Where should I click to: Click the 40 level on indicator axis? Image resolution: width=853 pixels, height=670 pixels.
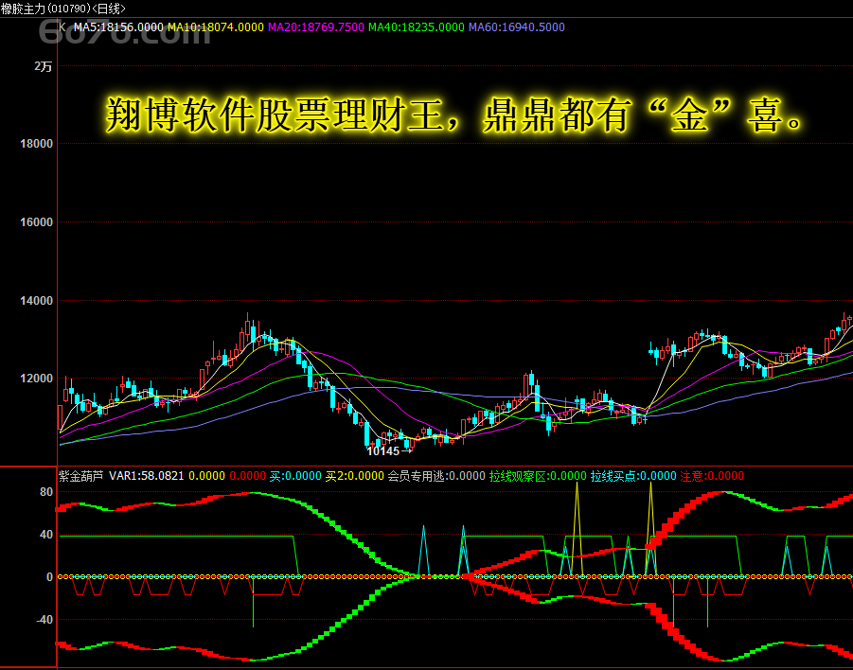46,535
